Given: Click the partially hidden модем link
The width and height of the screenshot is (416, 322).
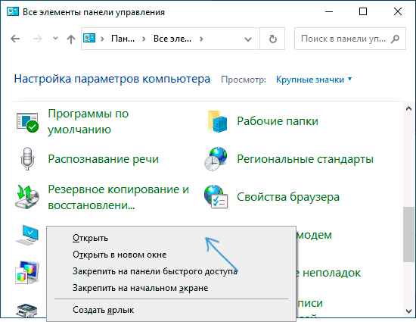Looking at the screenshot, I should (x=314, y=235).
